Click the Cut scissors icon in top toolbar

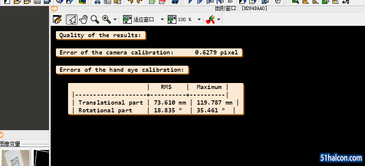(x=97, y=2)
